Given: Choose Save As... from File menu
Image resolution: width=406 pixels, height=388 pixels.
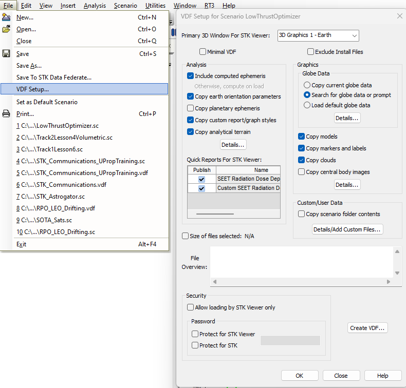Looking at the screenshot, I should coord(84,66).
